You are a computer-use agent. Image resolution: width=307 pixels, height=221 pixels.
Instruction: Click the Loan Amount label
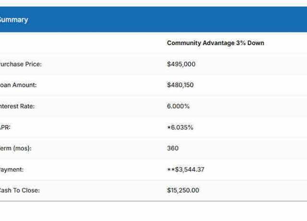click(x=18, y=85)
